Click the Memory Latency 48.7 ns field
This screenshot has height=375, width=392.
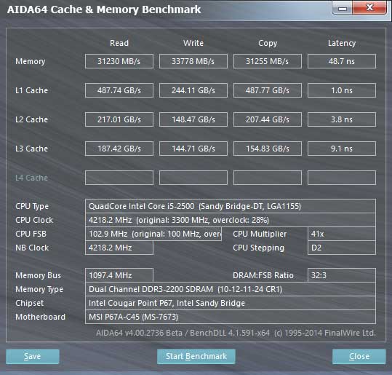tap(342, 61)
